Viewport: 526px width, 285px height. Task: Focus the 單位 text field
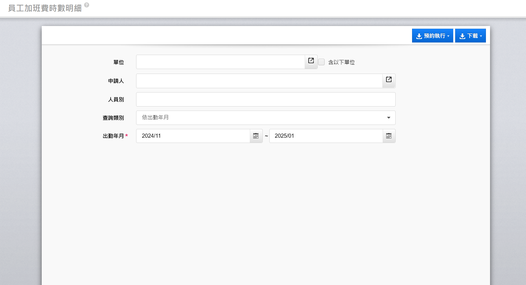point(220,62)
